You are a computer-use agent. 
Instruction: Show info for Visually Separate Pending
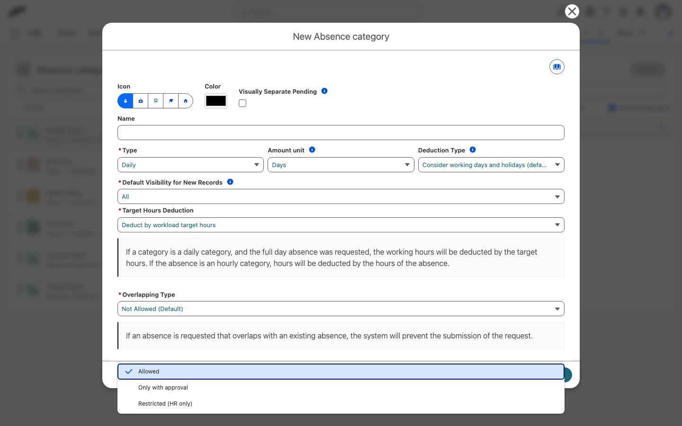(x=324, y=91)
